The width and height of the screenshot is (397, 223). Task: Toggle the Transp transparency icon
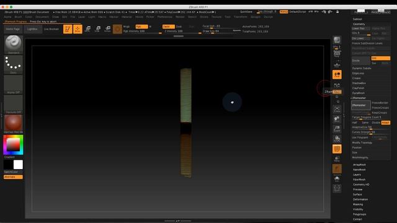coord(337,159)
